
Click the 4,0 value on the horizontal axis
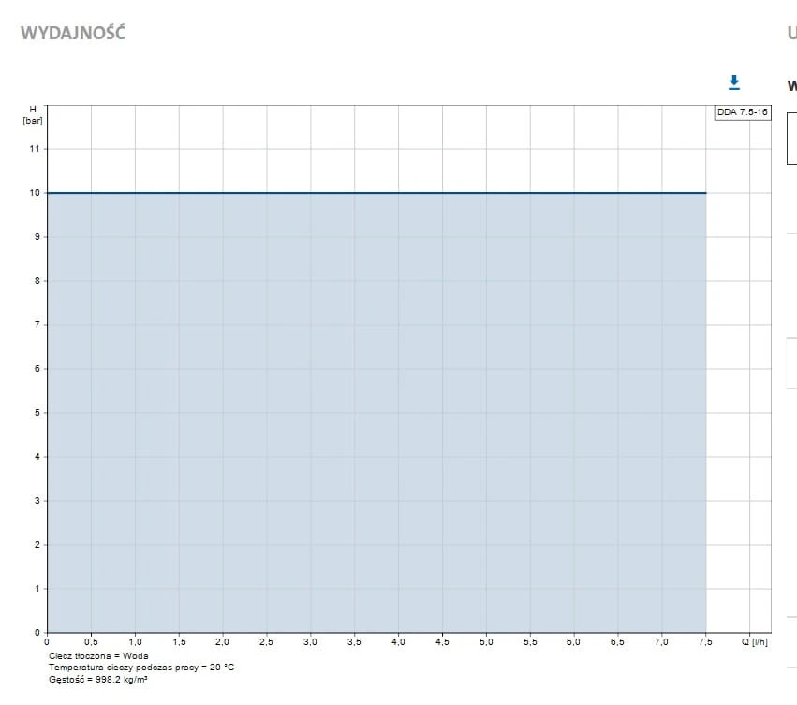click(398, 642)
